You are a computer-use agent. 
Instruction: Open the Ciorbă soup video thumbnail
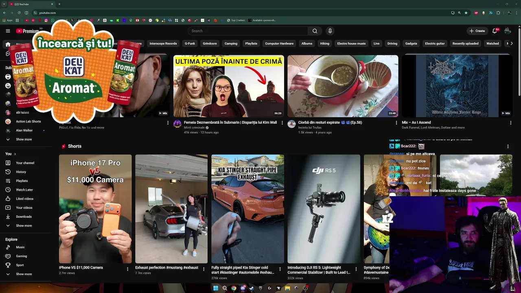point(343,86)
